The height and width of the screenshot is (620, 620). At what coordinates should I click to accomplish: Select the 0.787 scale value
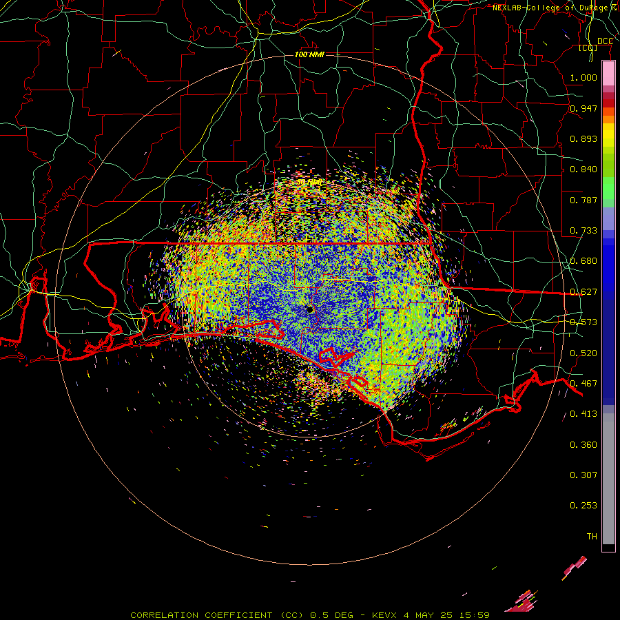pyautogui.click(x=583, y=200)
